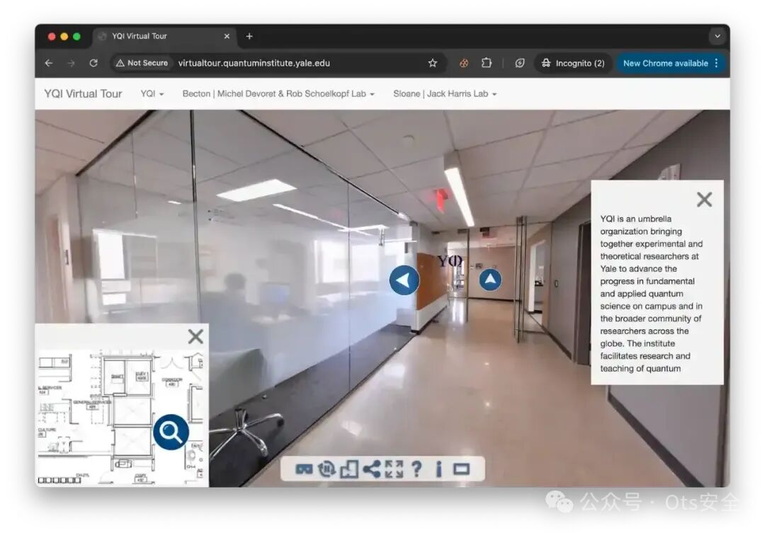Click browser forward arrow
Viewport: 765px width, 533px height.
[x=72, y=63]
